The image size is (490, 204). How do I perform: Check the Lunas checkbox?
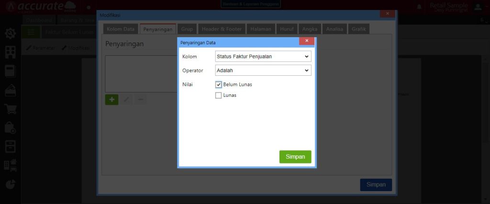point(219,95)
